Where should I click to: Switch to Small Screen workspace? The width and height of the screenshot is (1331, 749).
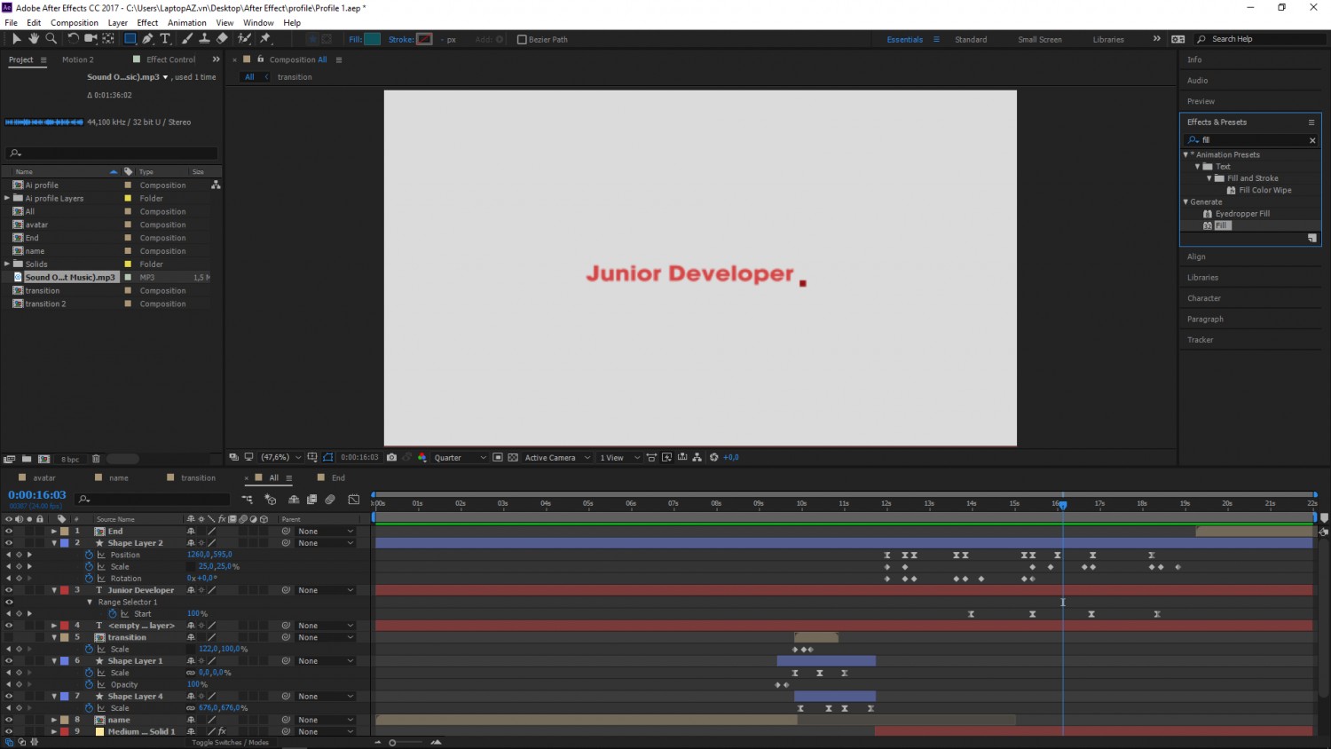(1040, 39)
